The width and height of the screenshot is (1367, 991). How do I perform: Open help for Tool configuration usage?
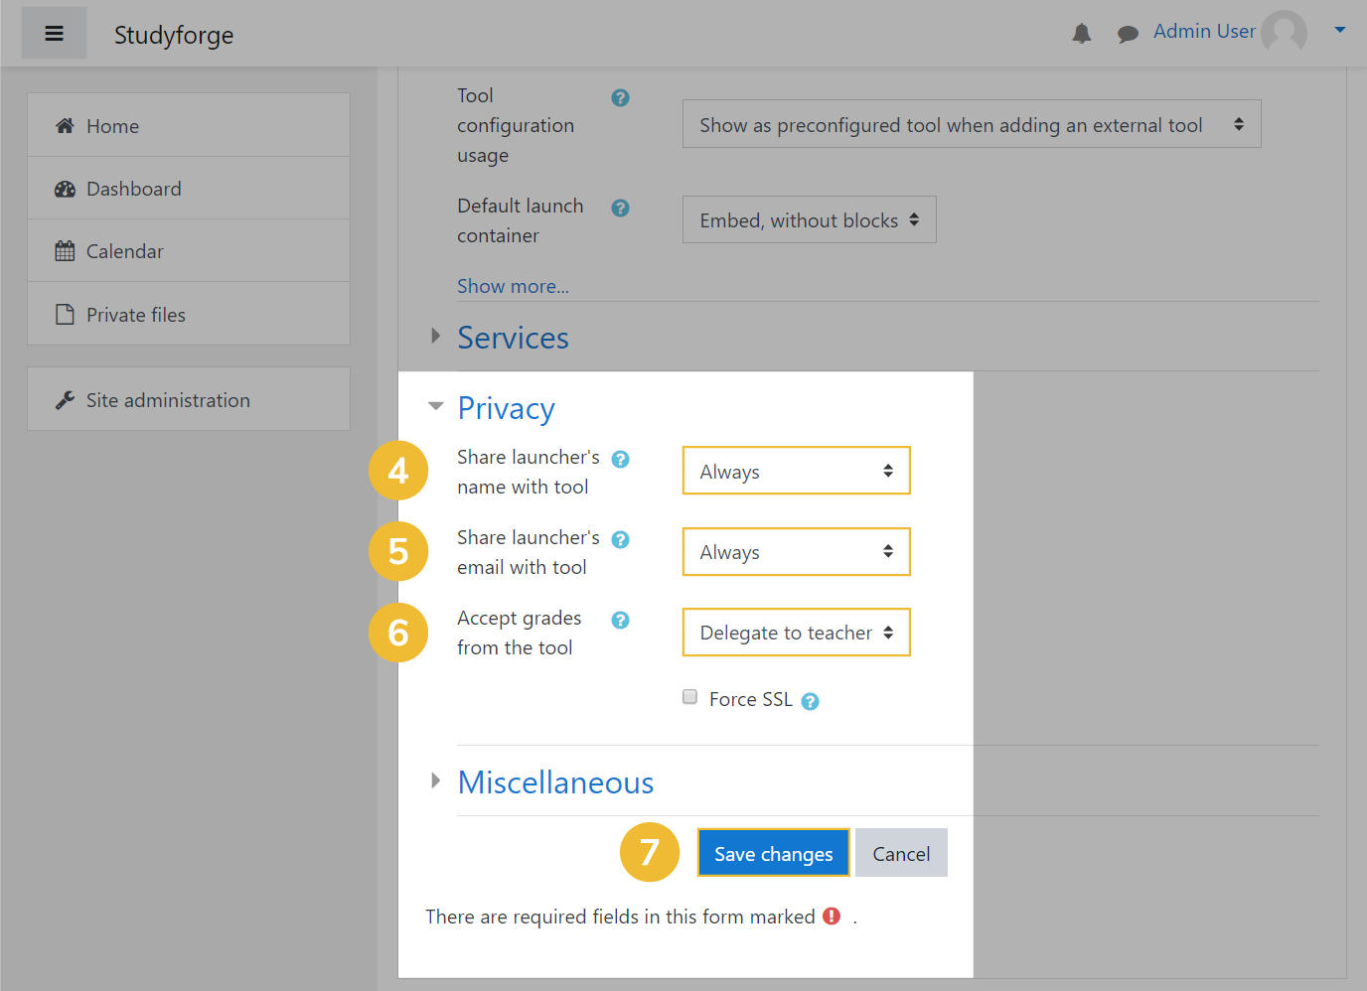pyautogui.click(x=620, y=97)
